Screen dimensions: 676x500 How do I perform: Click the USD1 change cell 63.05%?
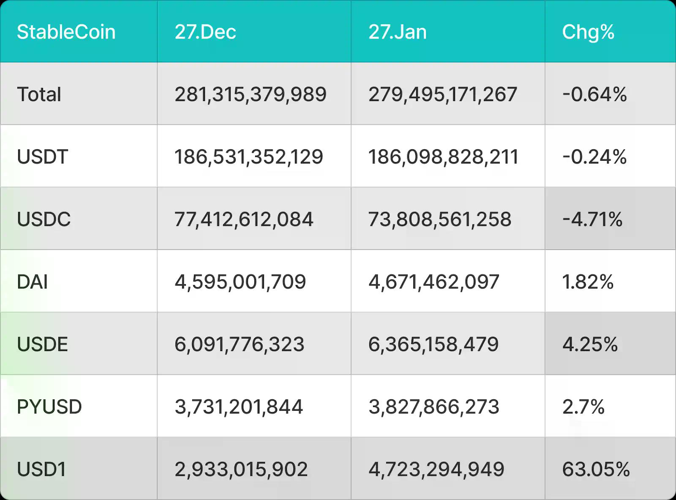point(596,469)
